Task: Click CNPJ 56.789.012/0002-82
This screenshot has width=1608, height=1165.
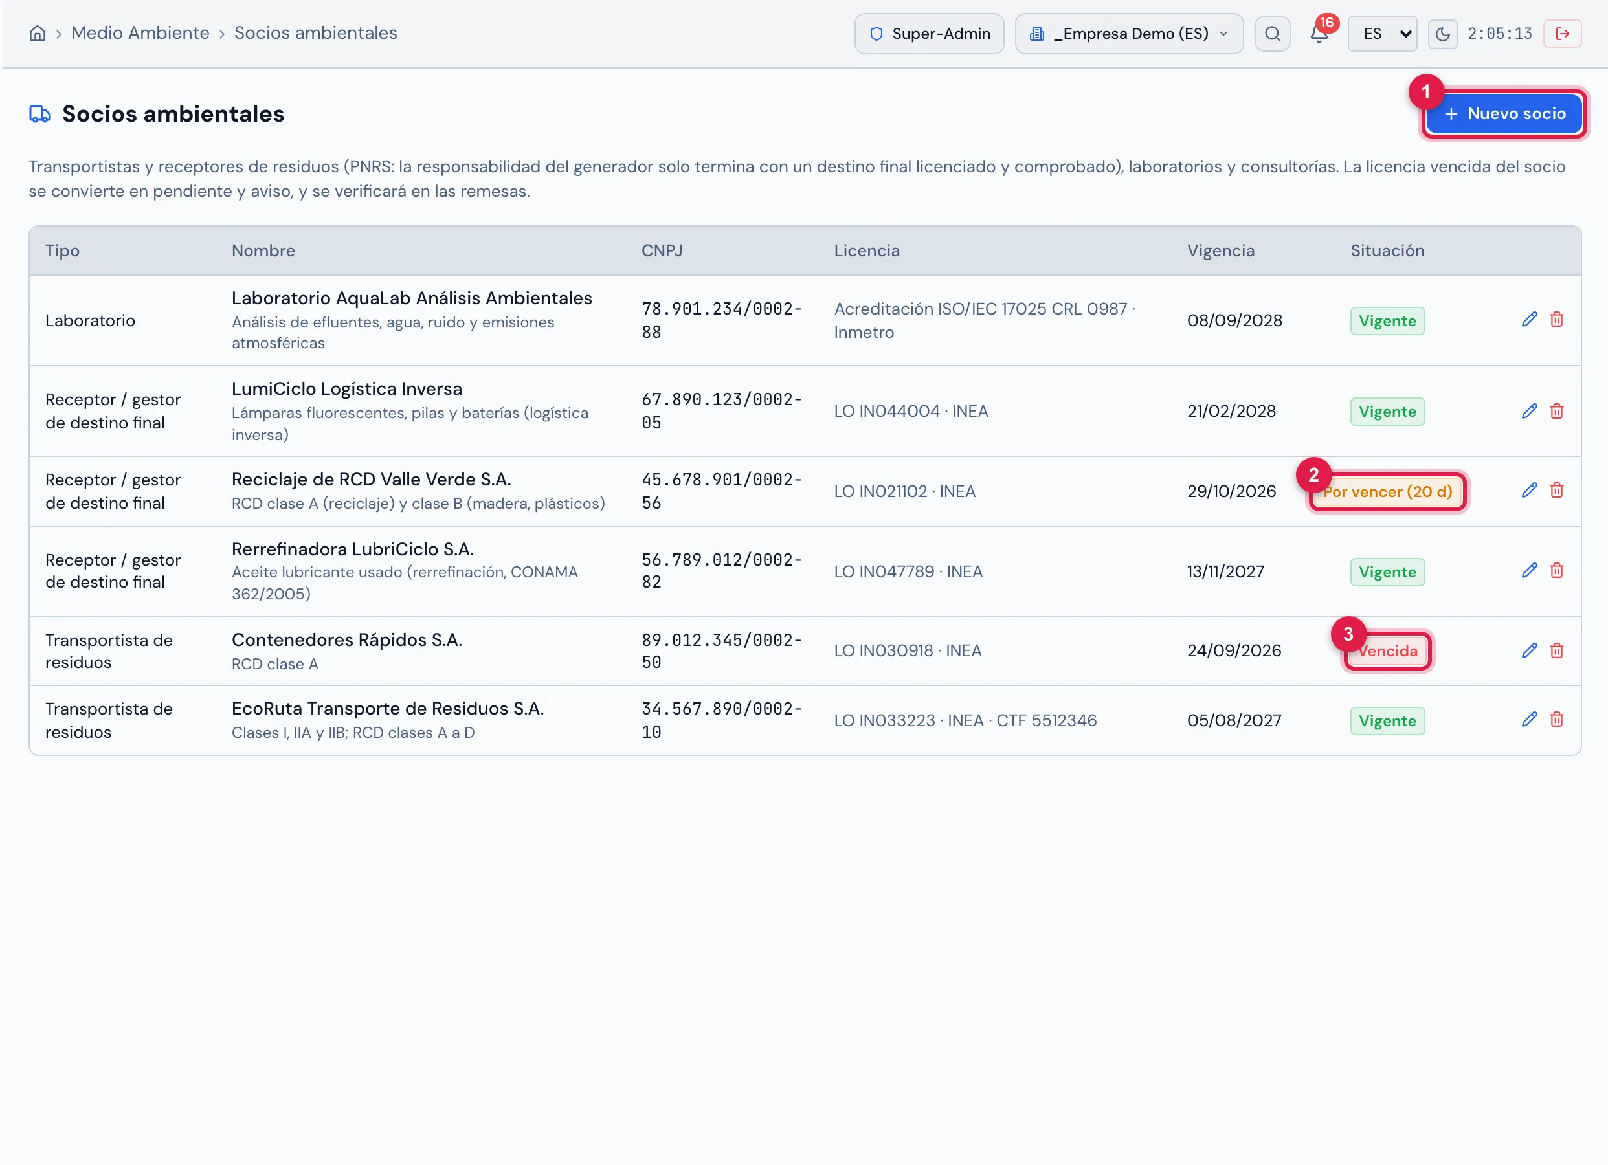Action: click(722, 571)
